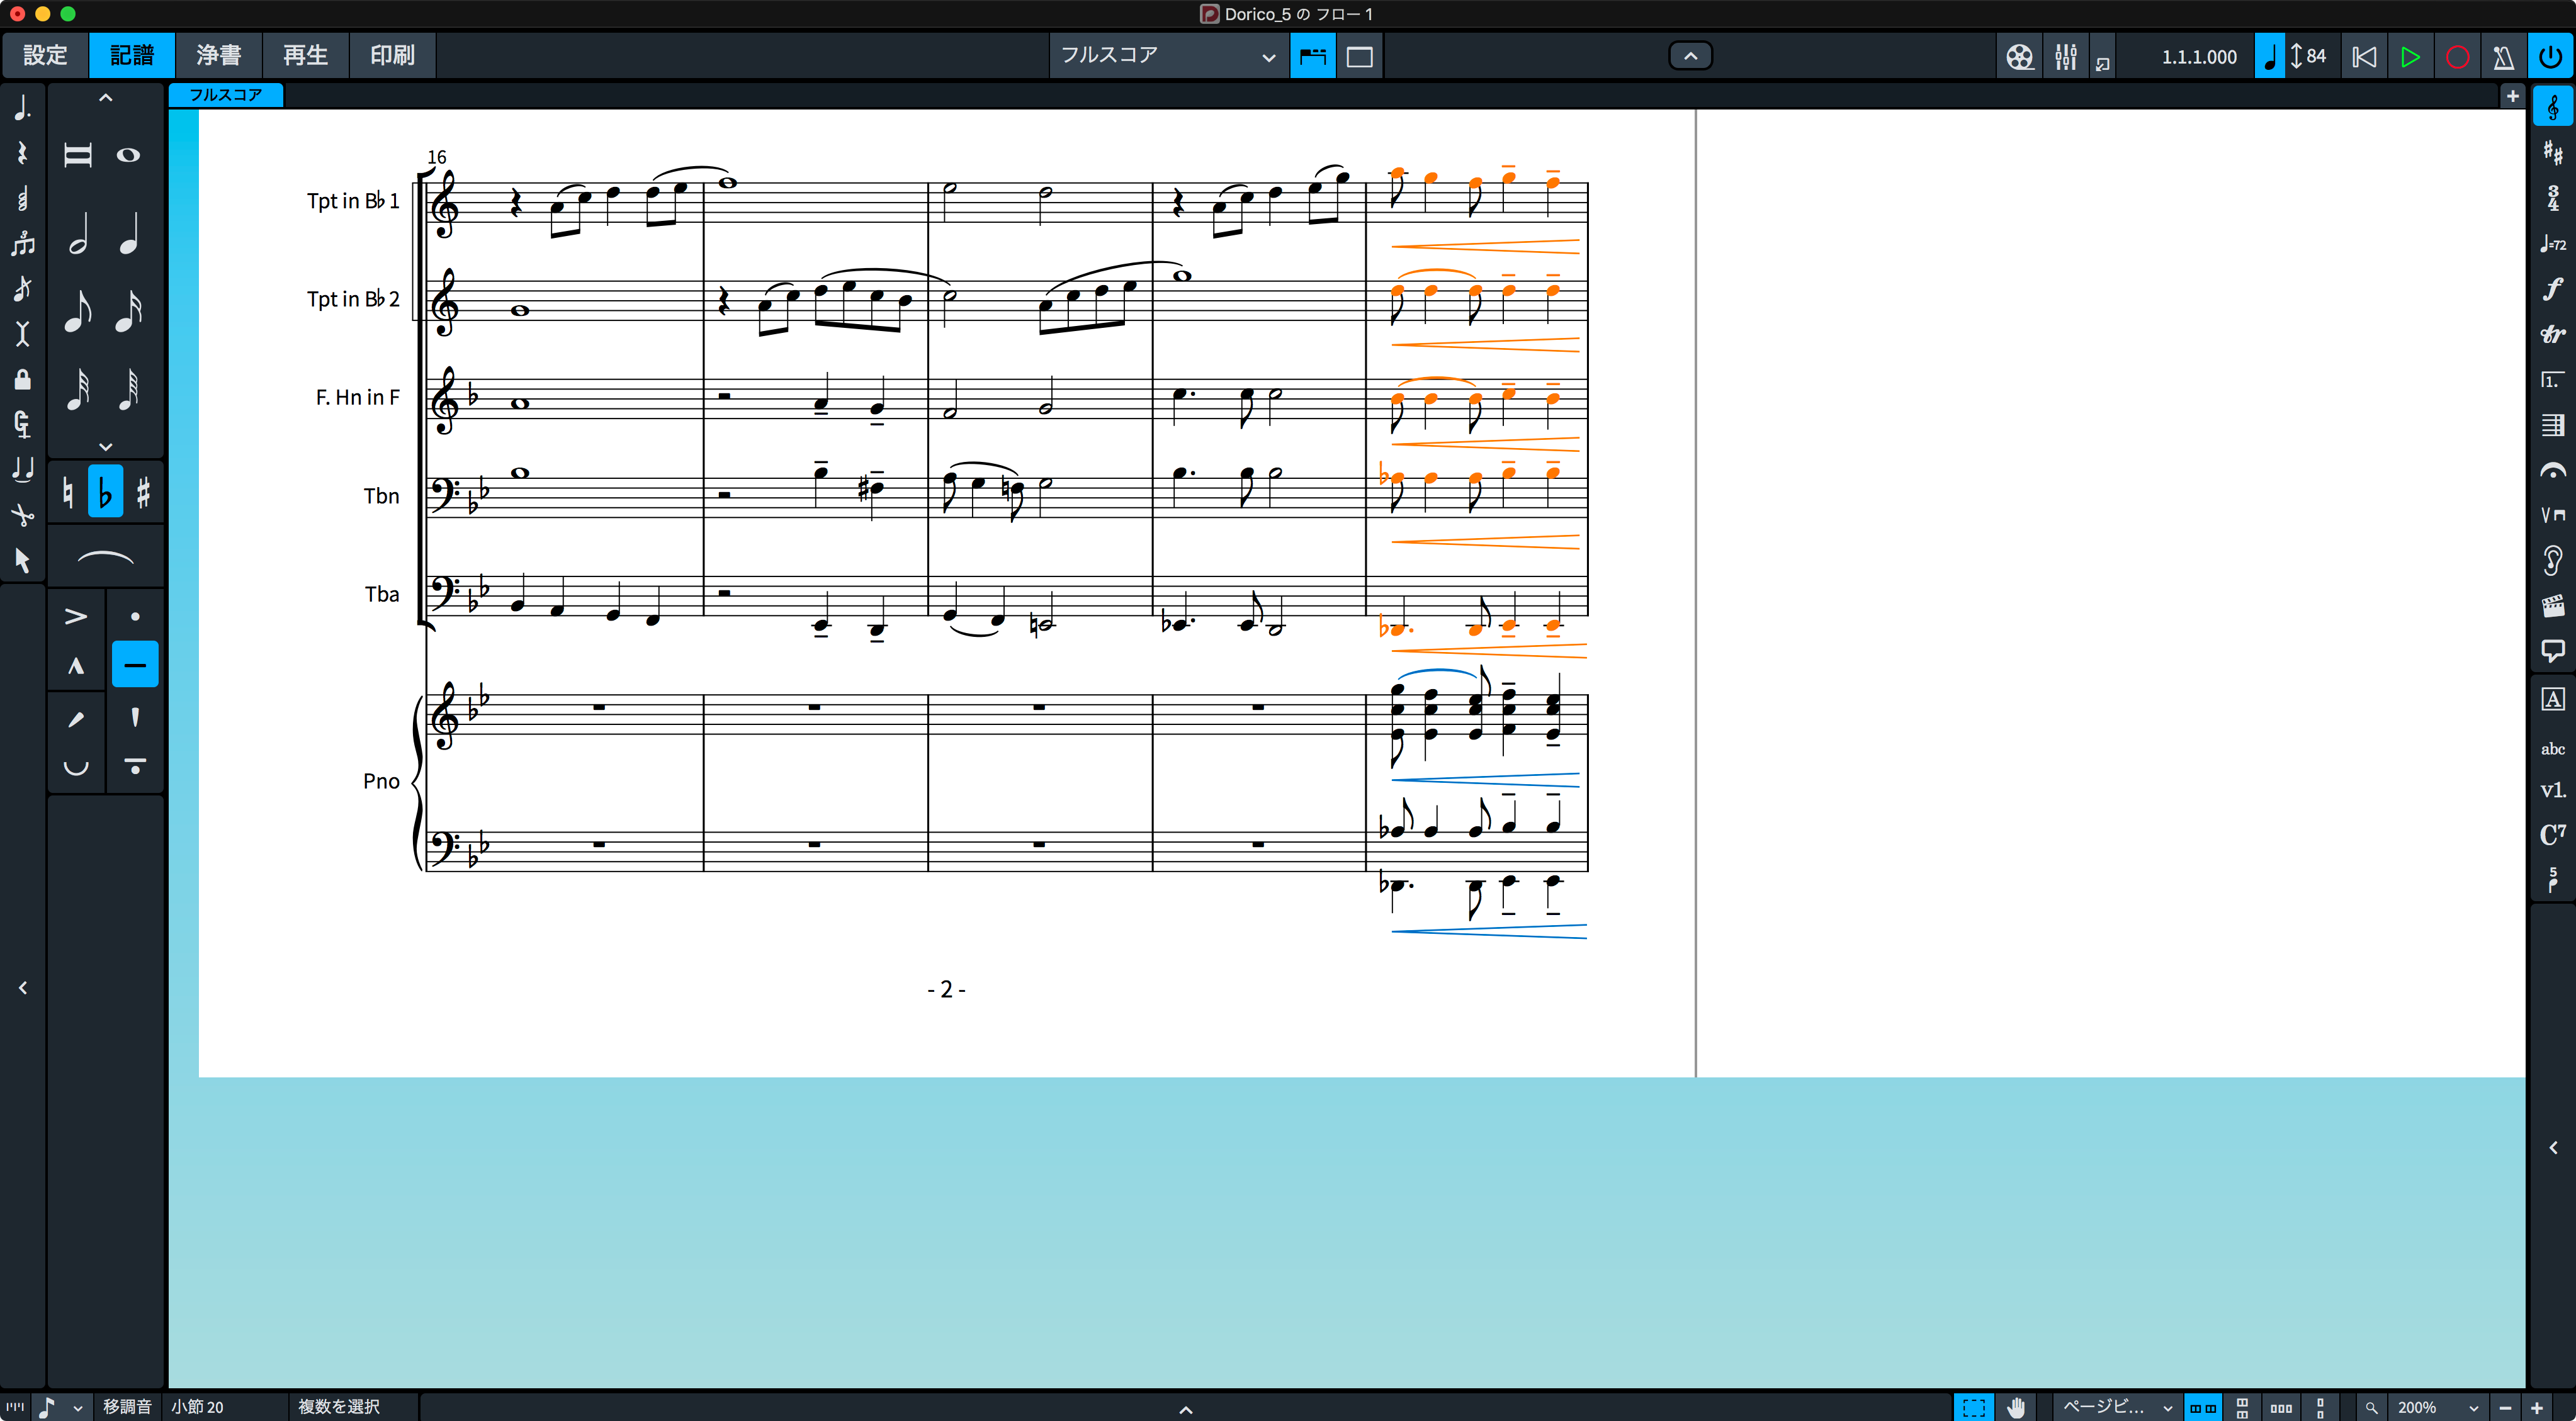The image size is (2576, 1421).
Task: Toggle force duration clamp tool
Action: [22, 424]
